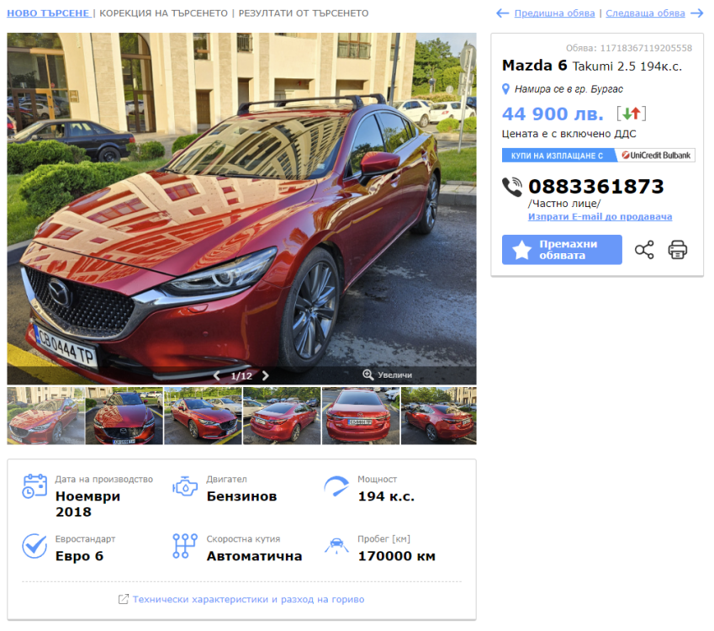714x631 pixels.
Task: Open Следваща обява link
Action: click(x=645, y=13)
